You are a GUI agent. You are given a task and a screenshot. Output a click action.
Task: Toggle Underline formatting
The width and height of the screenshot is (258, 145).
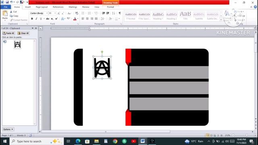[x=41, y=19]
